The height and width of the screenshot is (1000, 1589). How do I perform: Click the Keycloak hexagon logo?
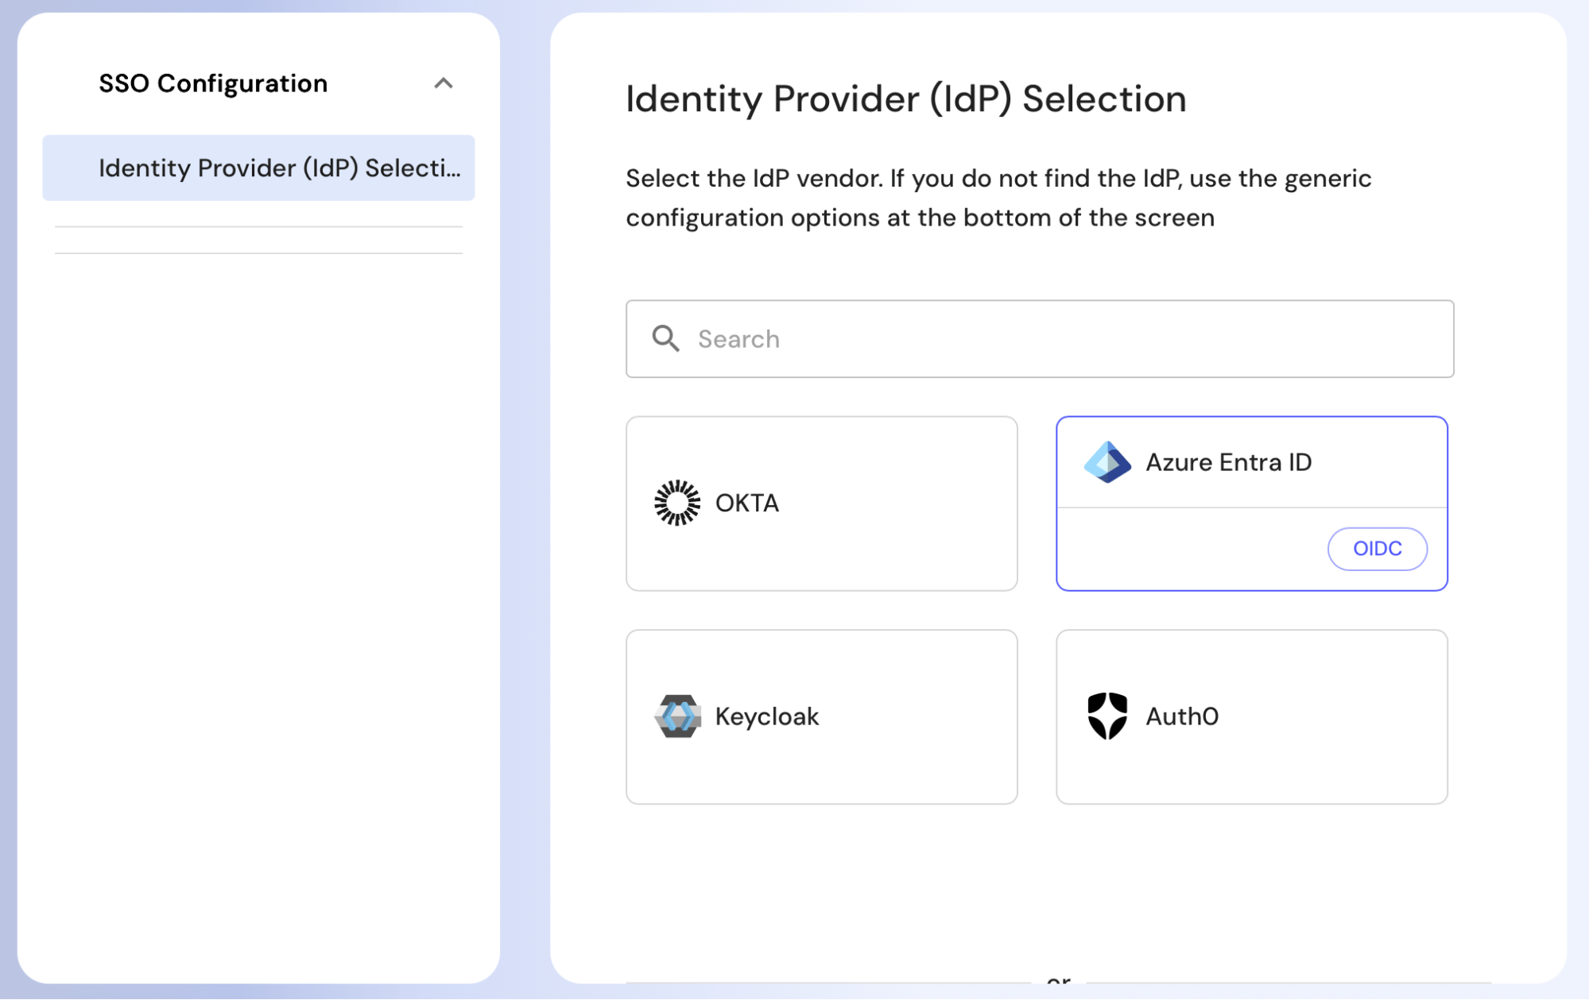click(678, 716)
